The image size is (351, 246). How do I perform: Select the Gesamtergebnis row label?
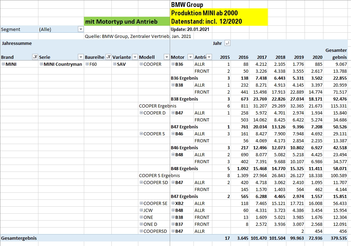(19, 238)
